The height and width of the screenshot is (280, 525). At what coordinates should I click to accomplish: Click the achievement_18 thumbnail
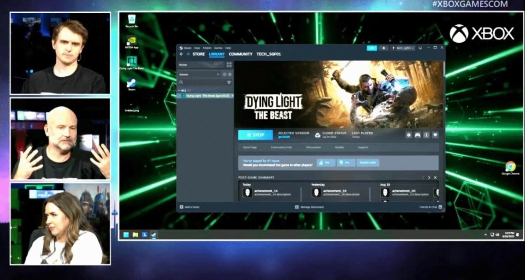(316, 193)
